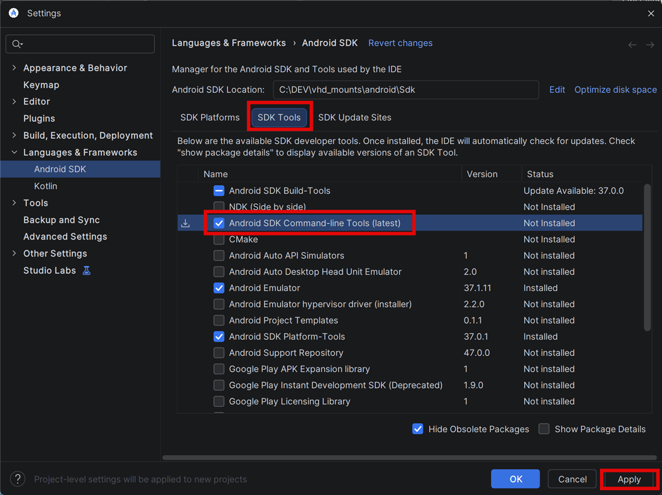Click the download icon beside Command-line Tools row
The image size is (662, 495).
pyautogui.click(x=185, y=223)
